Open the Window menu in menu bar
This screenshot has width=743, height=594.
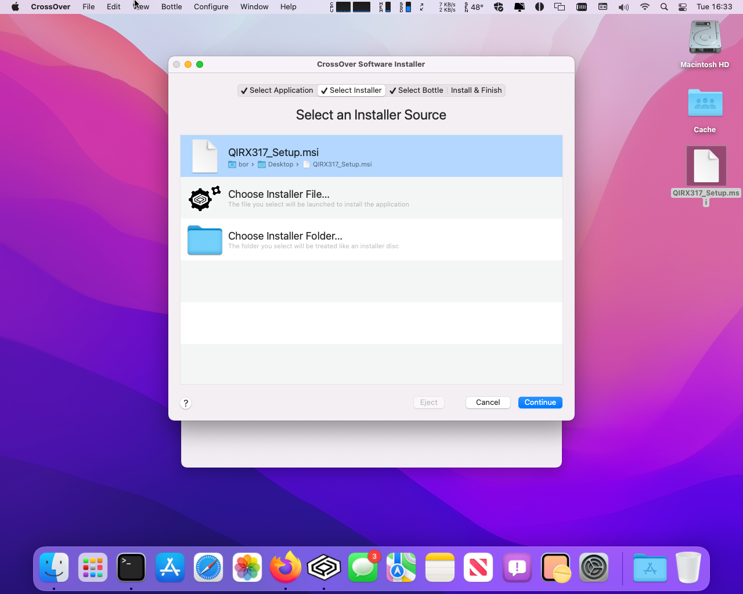point(254,7)
